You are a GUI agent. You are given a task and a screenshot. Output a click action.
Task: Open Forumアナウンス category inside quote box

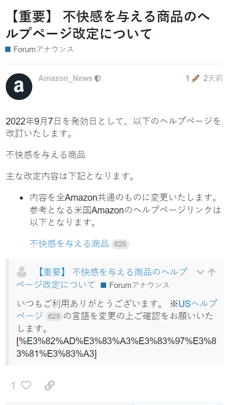pyautogui.click(x=135, y=285)
